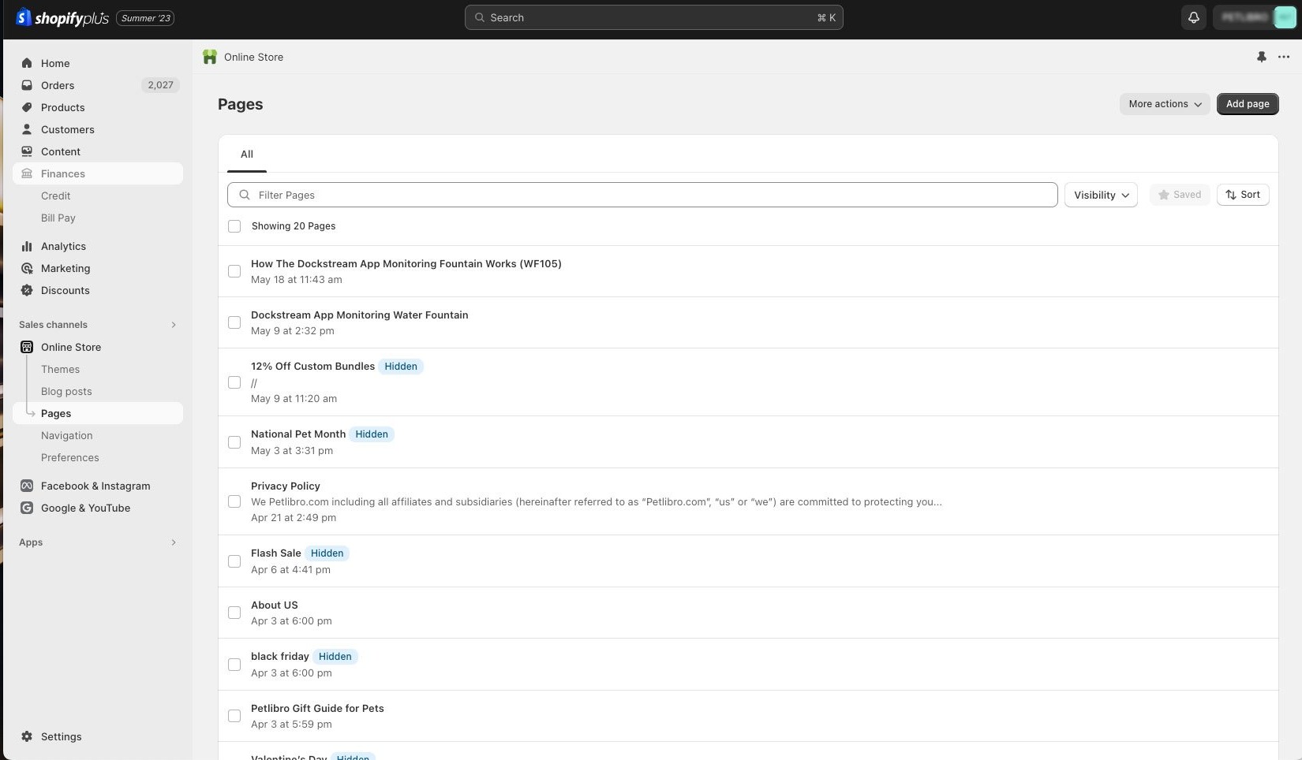
Task: Check the Dockstream App Monitoring Water Fountain page
Action: click(234, 322)
